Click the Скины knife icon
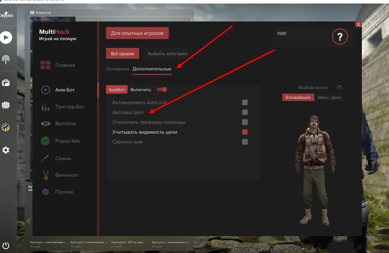Viewport: 389px width, 253px height. point(45,158)
